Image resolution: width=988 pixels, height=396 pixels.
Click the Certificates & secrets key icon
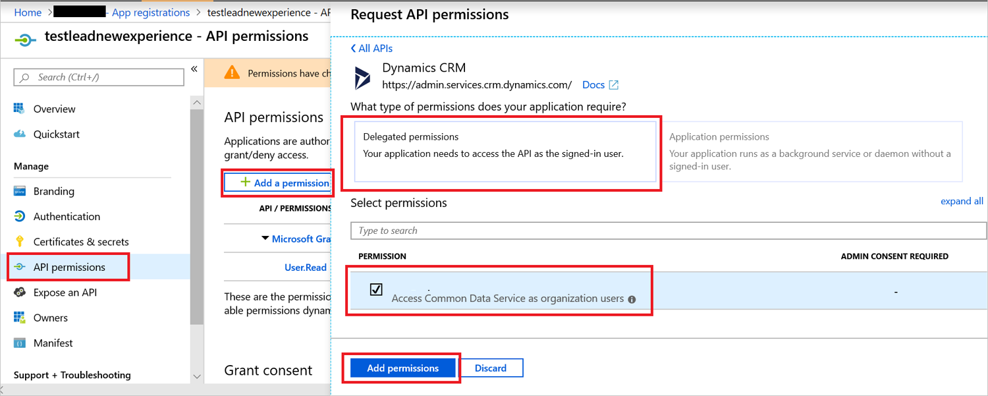(x=20, y=242)
